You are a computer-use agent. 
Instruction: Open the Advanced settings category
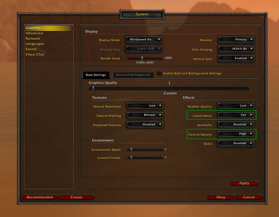[x=34, y=33]
